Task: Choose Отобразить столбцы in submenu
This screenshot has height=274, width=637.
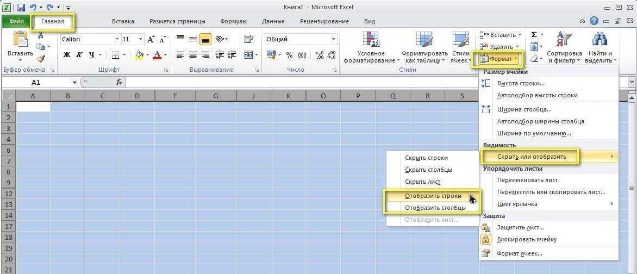Action: (x=435, y=208)
